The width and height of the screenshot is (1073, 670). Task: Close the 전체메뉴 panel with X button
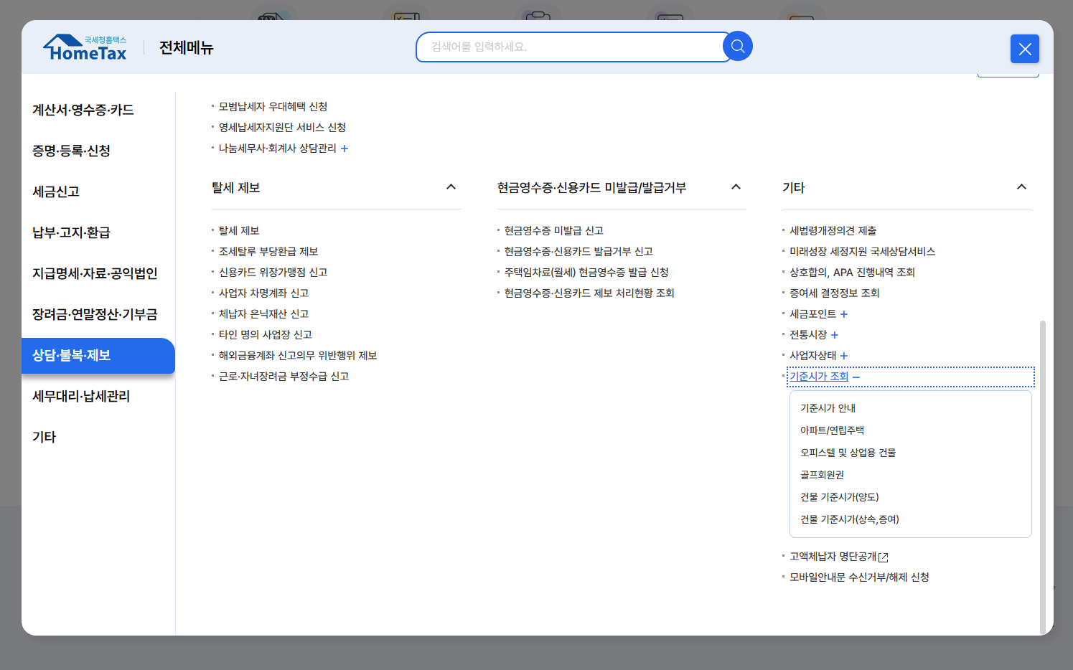1025,49
